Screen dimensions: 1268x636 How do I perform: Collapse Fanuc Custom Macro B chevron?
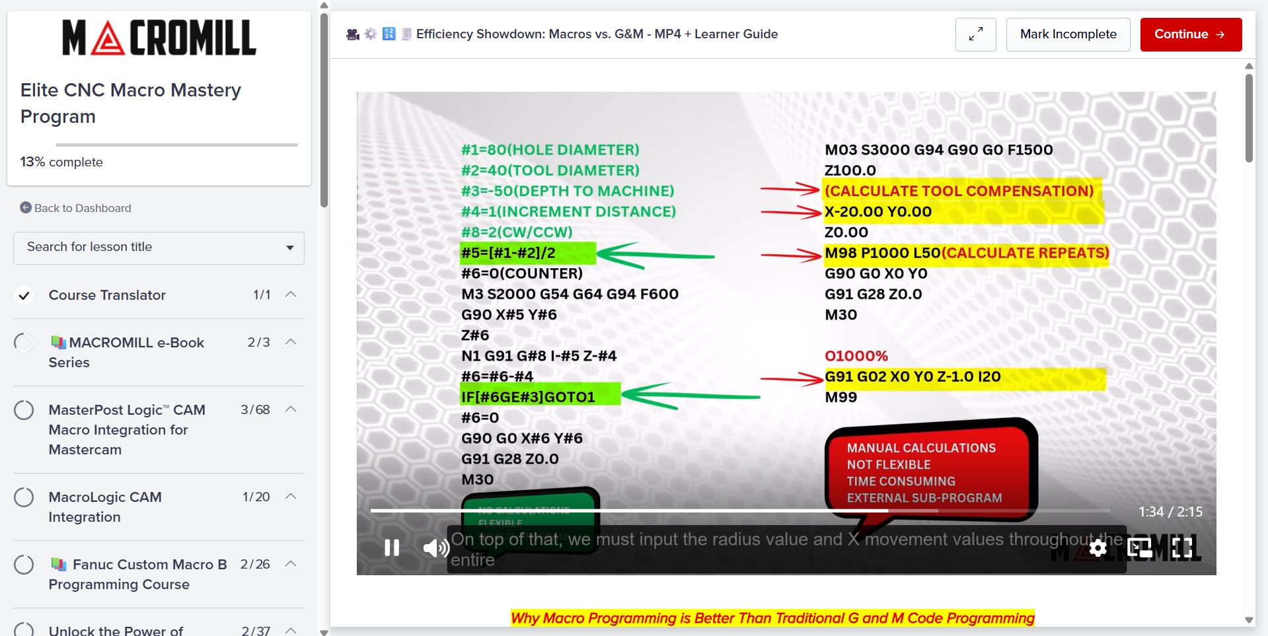coord(291,563)
